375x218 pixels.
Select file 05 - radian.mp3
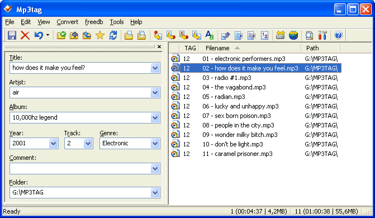224,97
